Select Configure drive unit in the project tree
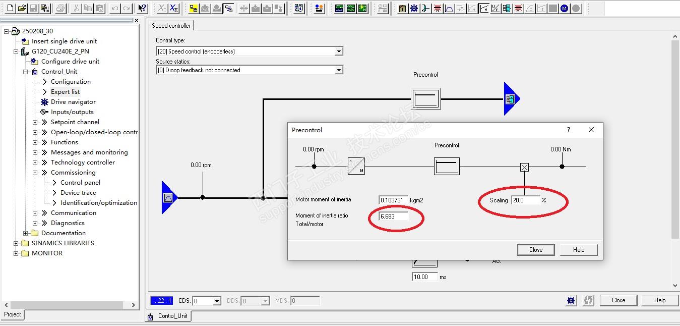The width and height of the screenshot is (680, 326). coord(70,62)
